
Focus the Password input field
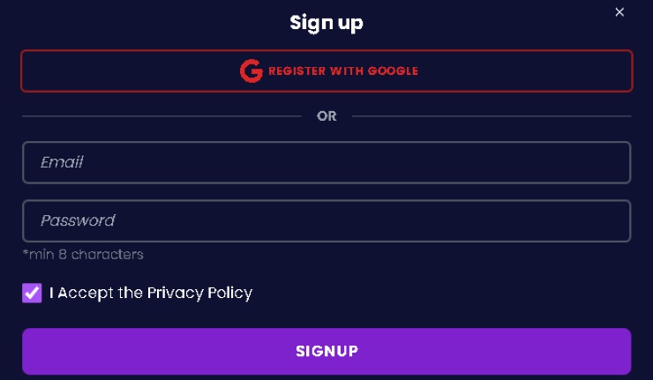326,220
